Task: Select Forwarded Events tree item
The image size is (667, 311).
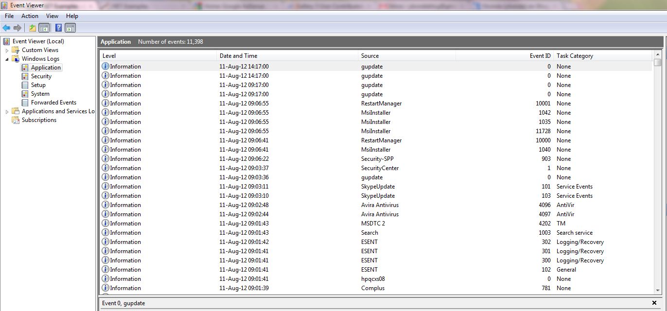Action: click(53, 103)
